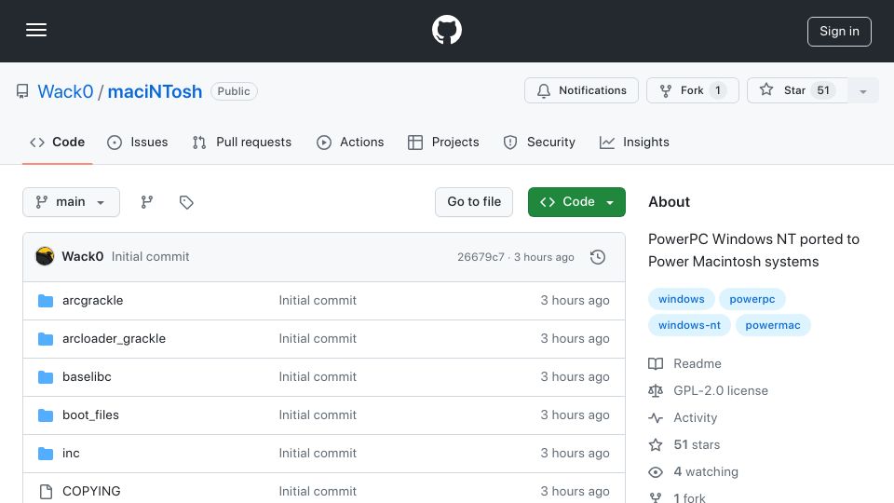Open the baselibc folder
Viewport: 894px width, 503px height.
(87, 377)
